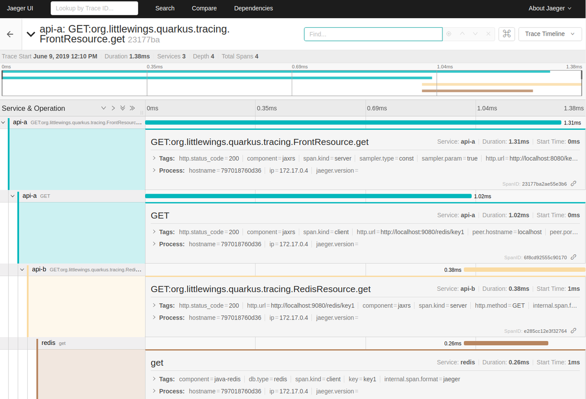
Task: Focus the Find search field
Action: click(x=373, y=34)
